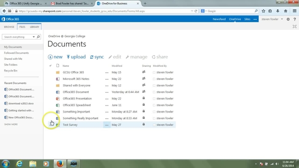Viewport: 299px width, 168px height.
Task: Switch to Brad Fowler has shared Gmail tab
Action: coord(72,3)
